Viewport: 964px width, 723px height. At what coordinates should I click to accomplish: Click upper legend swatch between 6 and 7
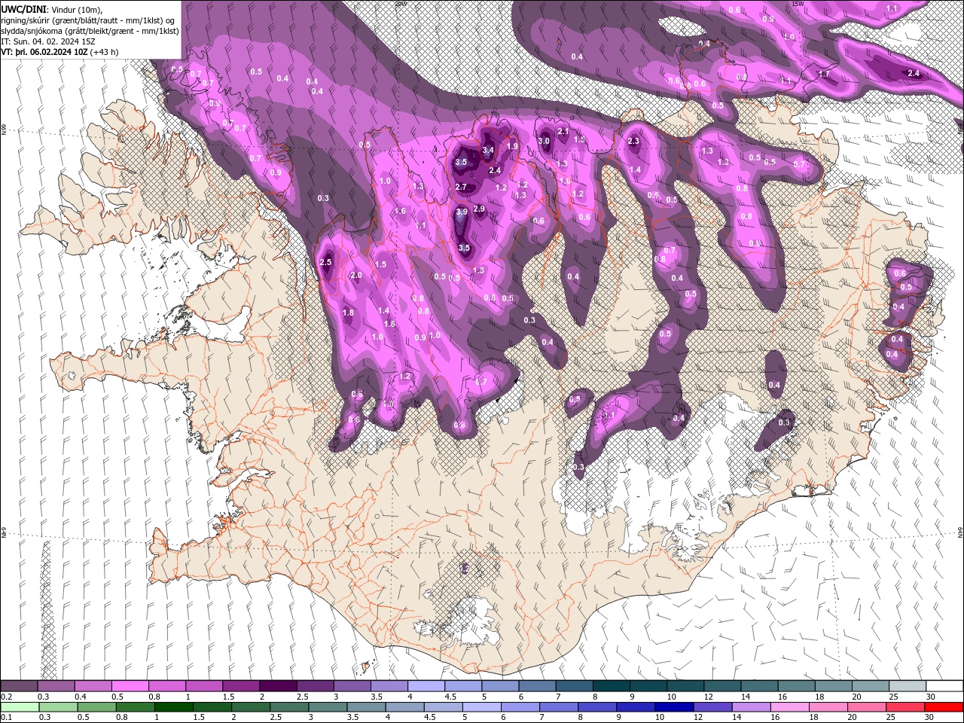[537, 686]
